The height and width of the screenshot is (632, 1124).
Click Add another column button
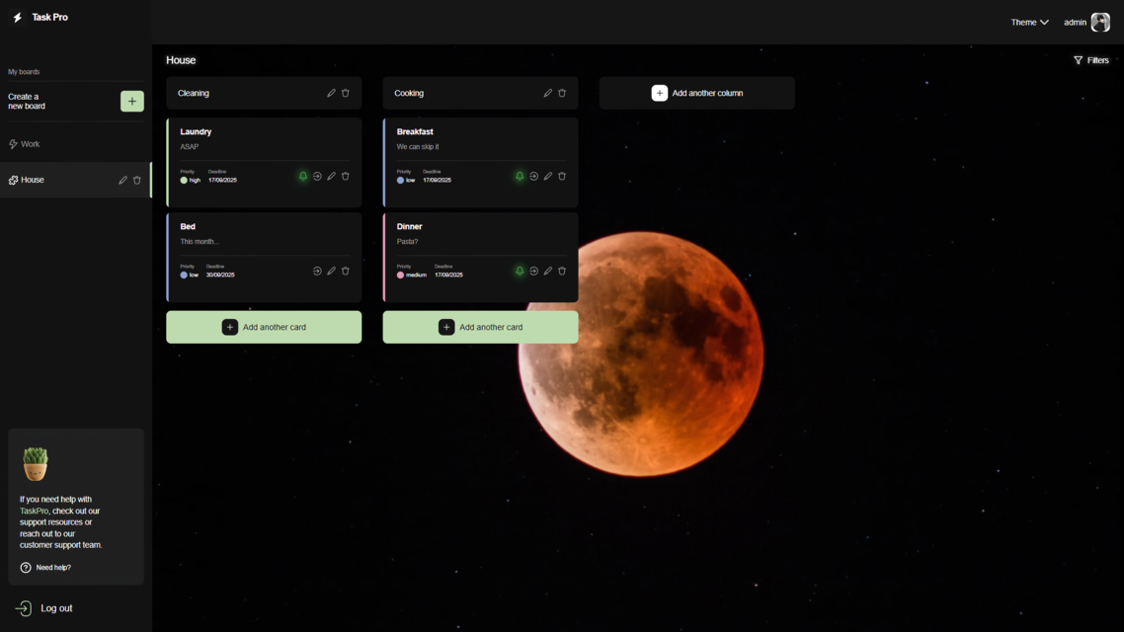point(696,93)
